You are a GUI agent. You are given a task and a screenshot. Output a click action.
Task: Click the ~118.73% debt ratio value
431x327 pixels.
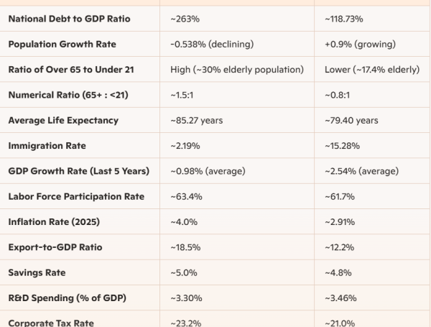tap(343, 19)
